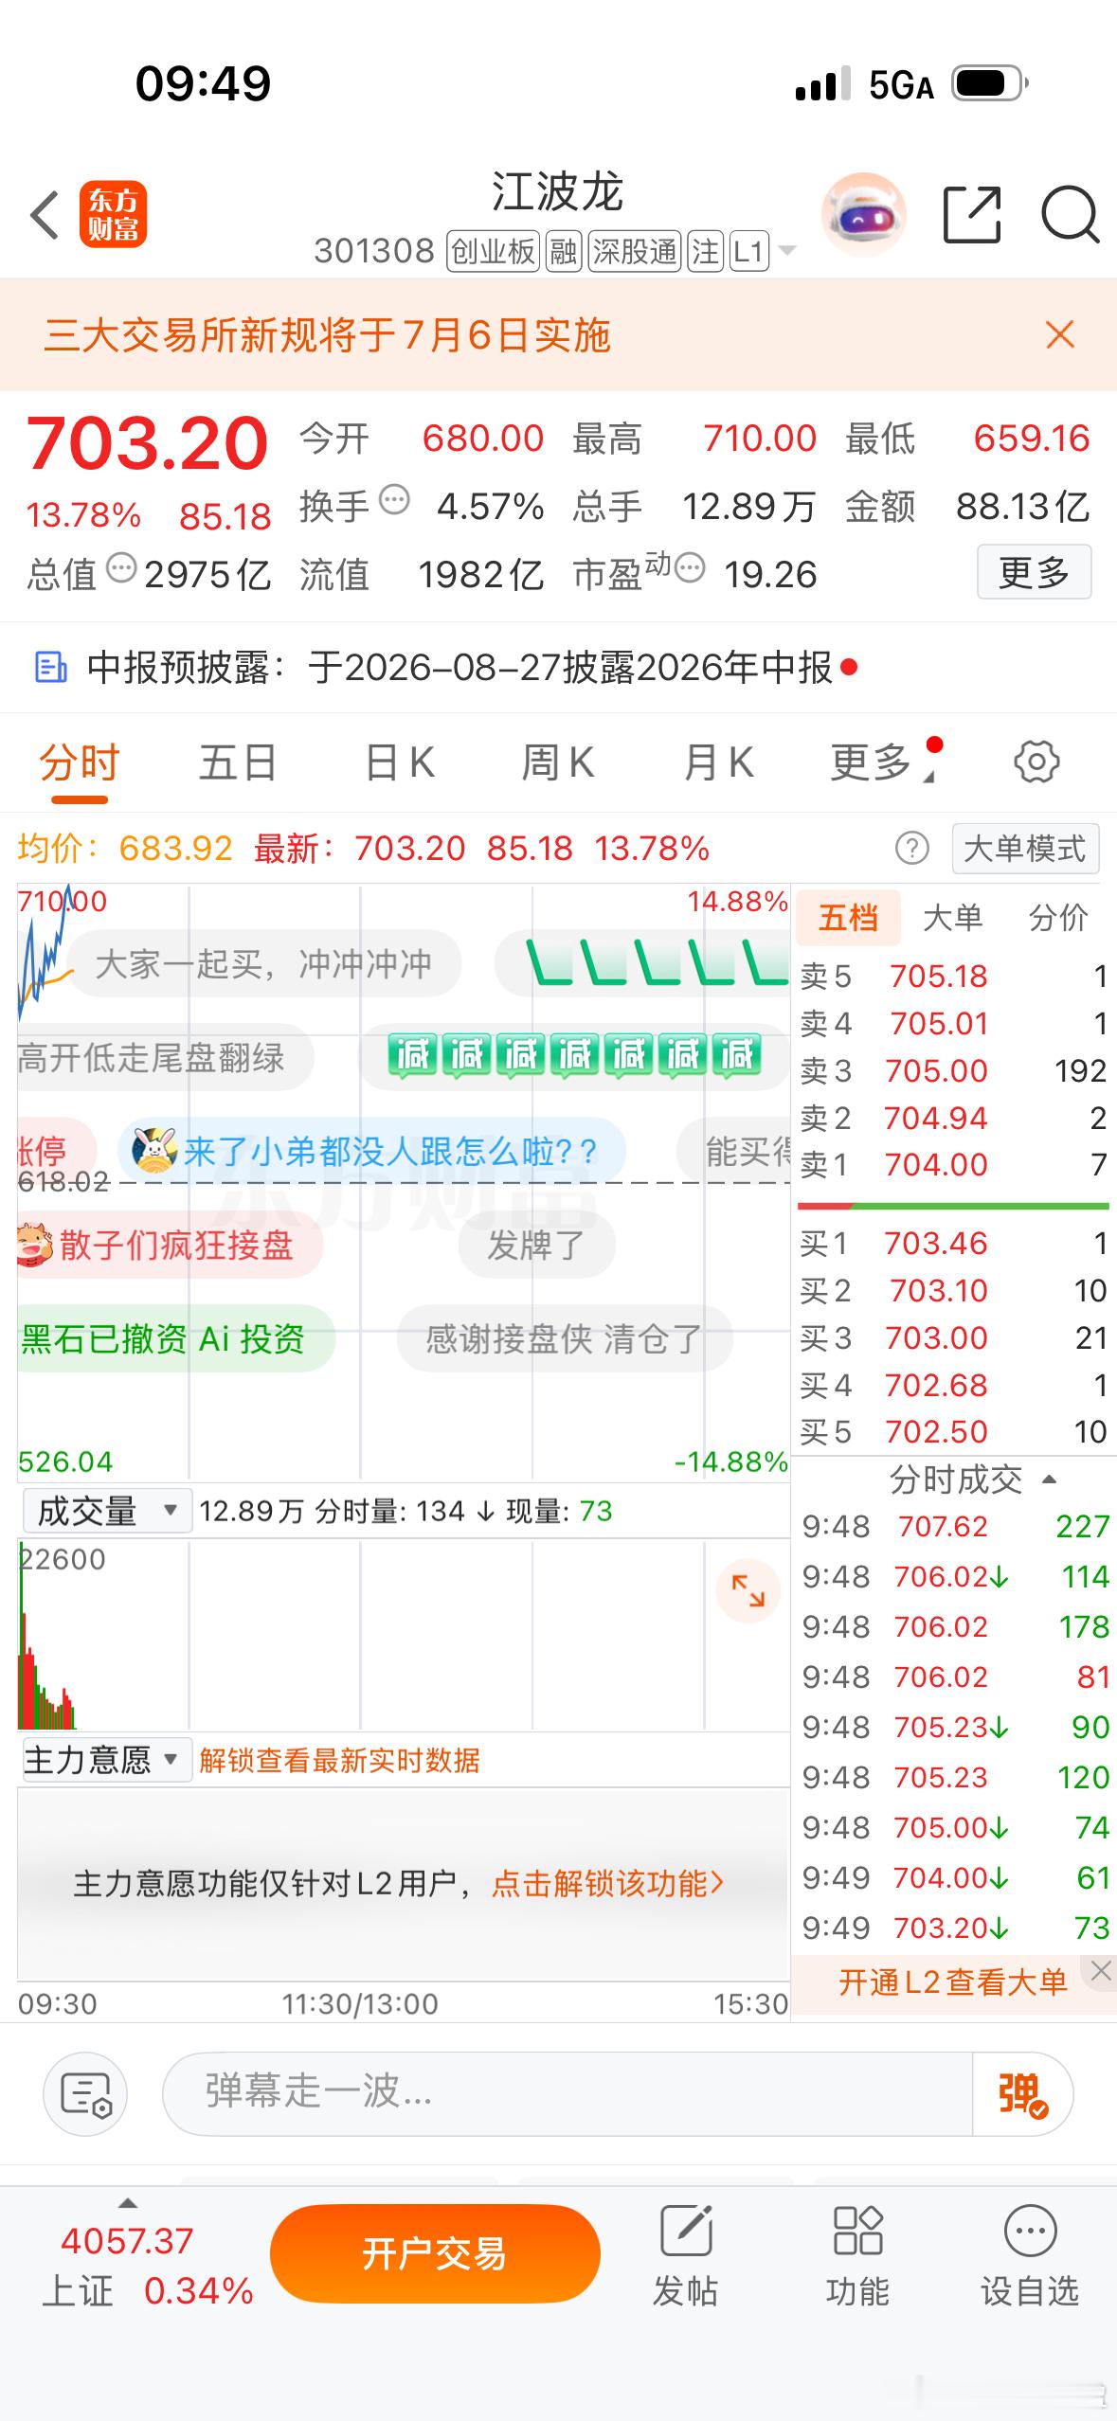The height and width of the screenshot is (2421, 1117).
Task: Tap the question mark help icon
Action: [912, 848]
